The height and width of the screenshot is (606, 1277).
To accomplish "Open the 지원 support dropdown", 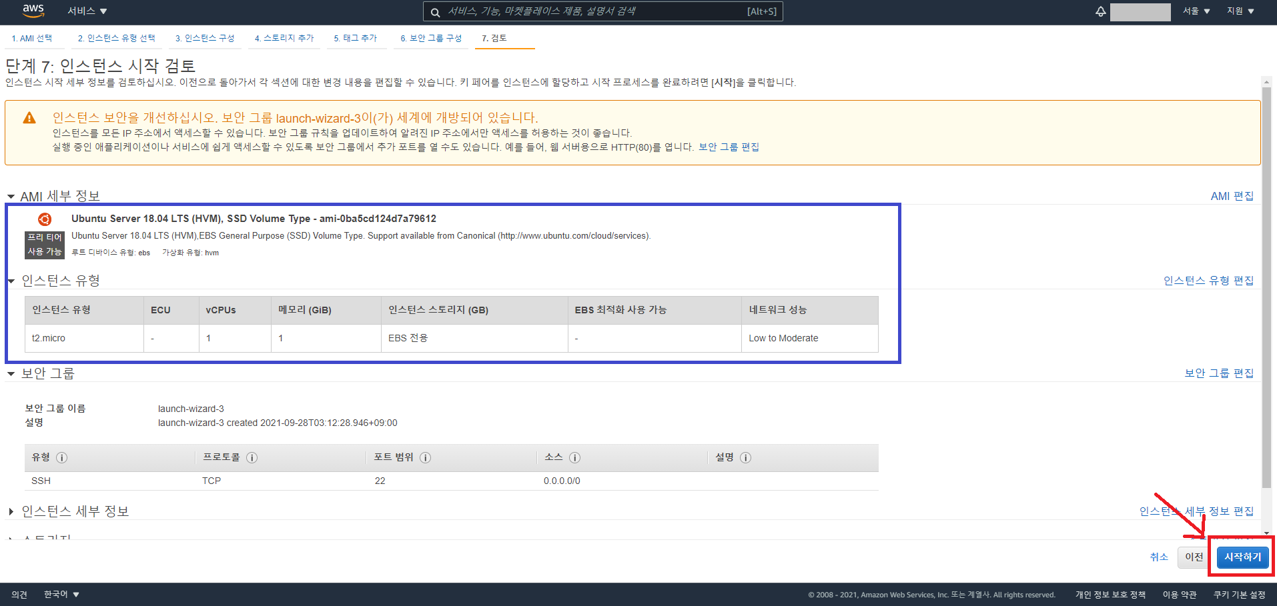I will click(x=1240, y=11).
